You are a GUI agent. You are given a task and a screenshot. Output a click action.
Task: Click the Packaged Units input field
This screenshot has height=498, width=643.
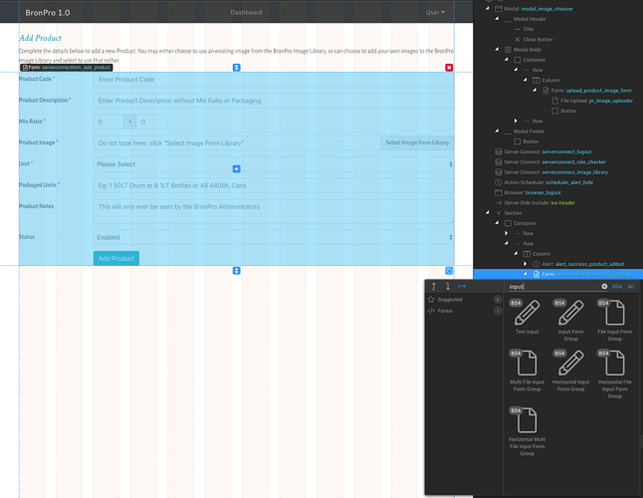coord(274,185)
